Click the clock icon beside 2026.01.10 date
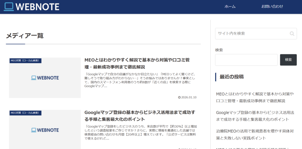Image resolution: width=302 pixels, height=149 pixels. click(x=179, y=97)
